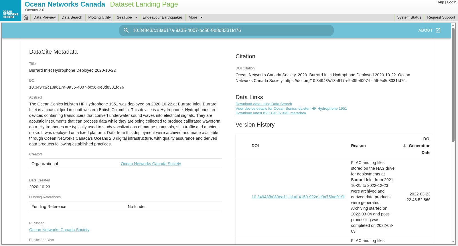Follow Download data using Data Search link
Image resolution: width=458 pixels, height=246 pixels.
264,104
